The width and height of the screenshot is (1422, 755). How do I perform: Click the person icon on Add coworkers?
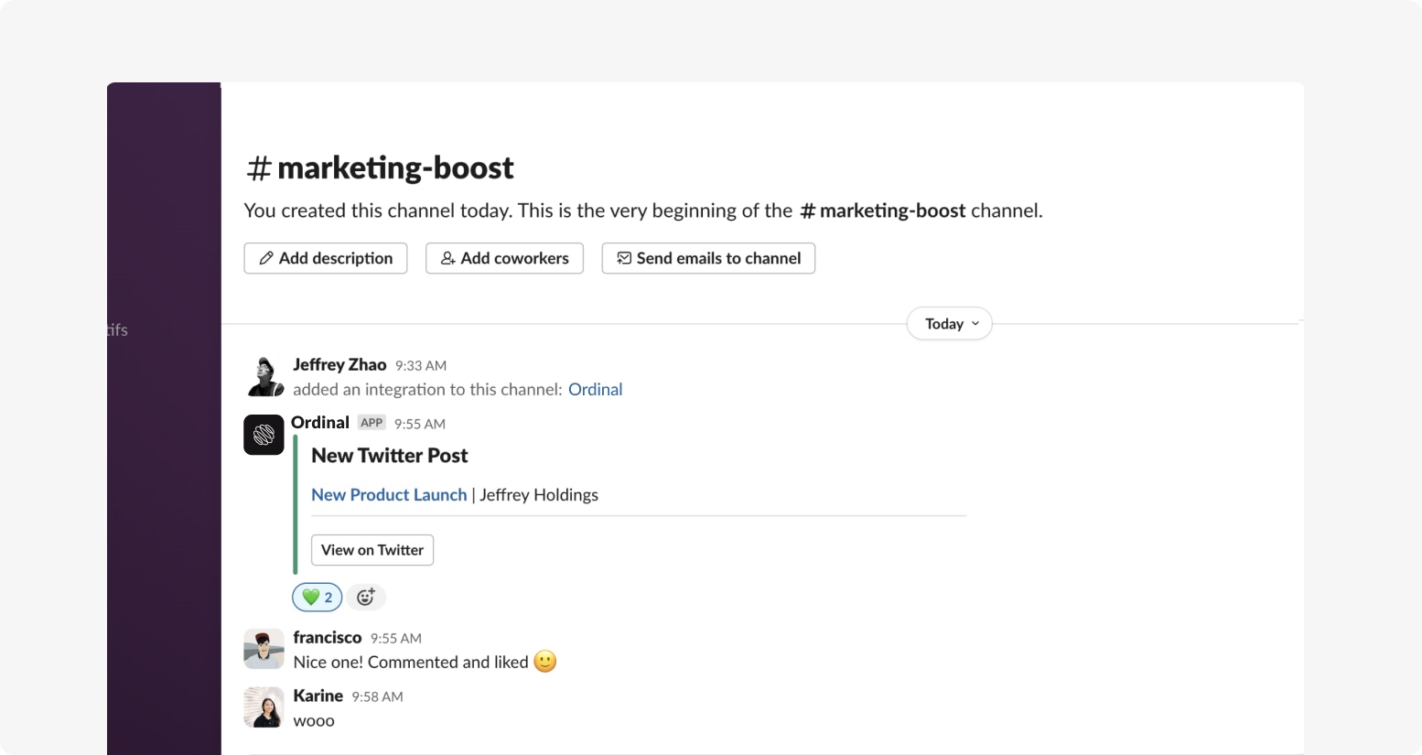[x=447, y=258]
